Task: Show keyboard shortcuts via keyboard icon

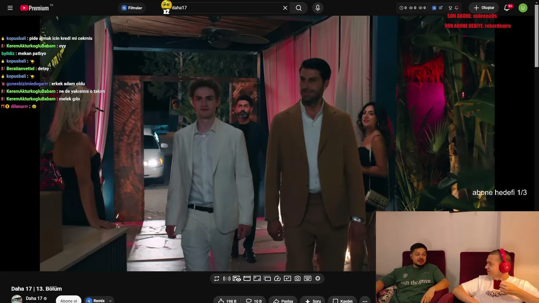Action: [x=308, y=279]
